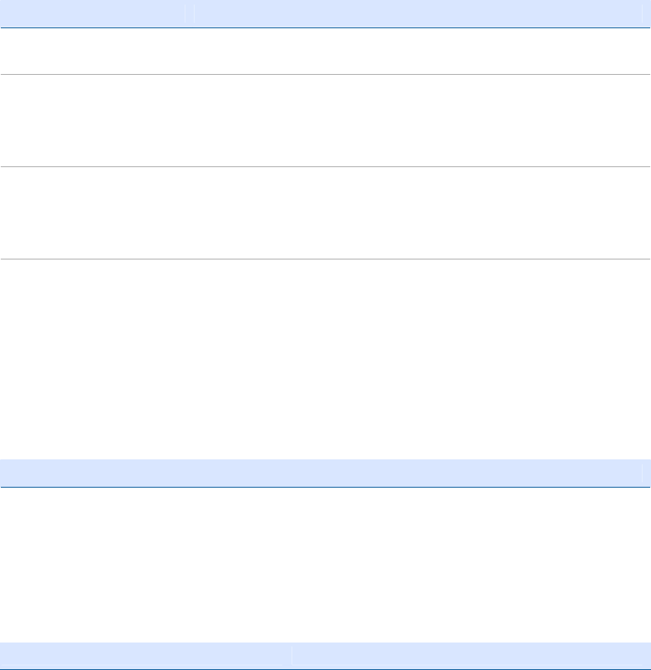Select the left cell of the first table row

coord(92,51)
